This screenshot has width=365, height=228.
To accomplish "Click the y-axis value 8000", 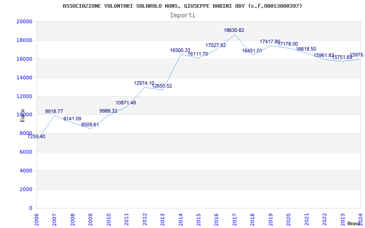I will (x=26, y=133).
